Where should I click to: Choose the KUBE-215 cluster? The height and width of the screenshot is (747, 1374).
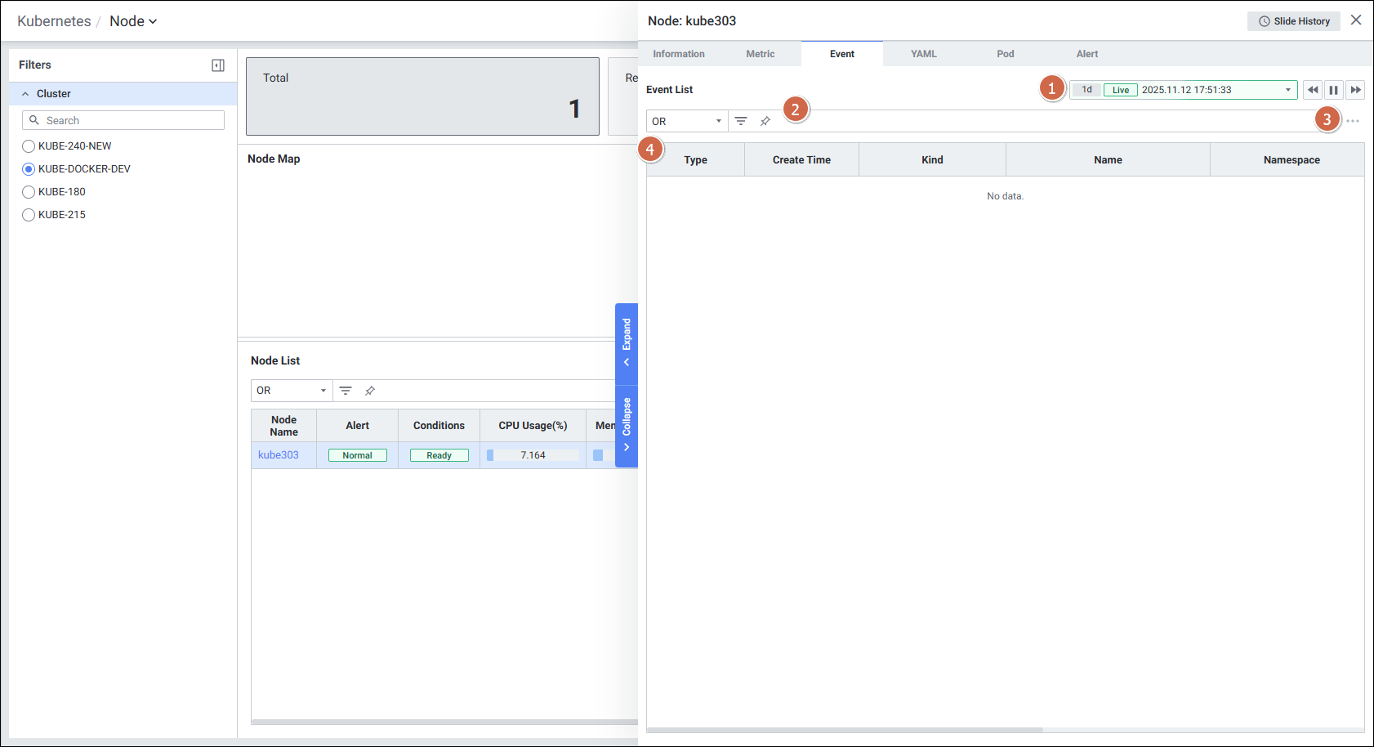(x=29, y=215)
